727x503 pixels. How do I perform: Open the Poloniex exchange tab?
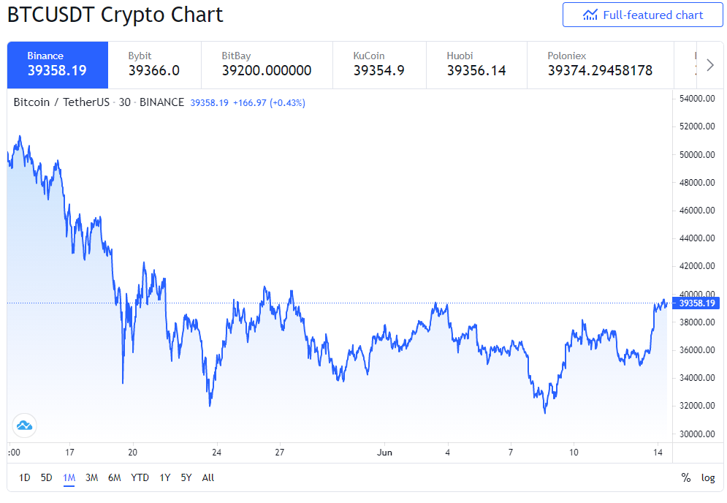tap(600, 65)
